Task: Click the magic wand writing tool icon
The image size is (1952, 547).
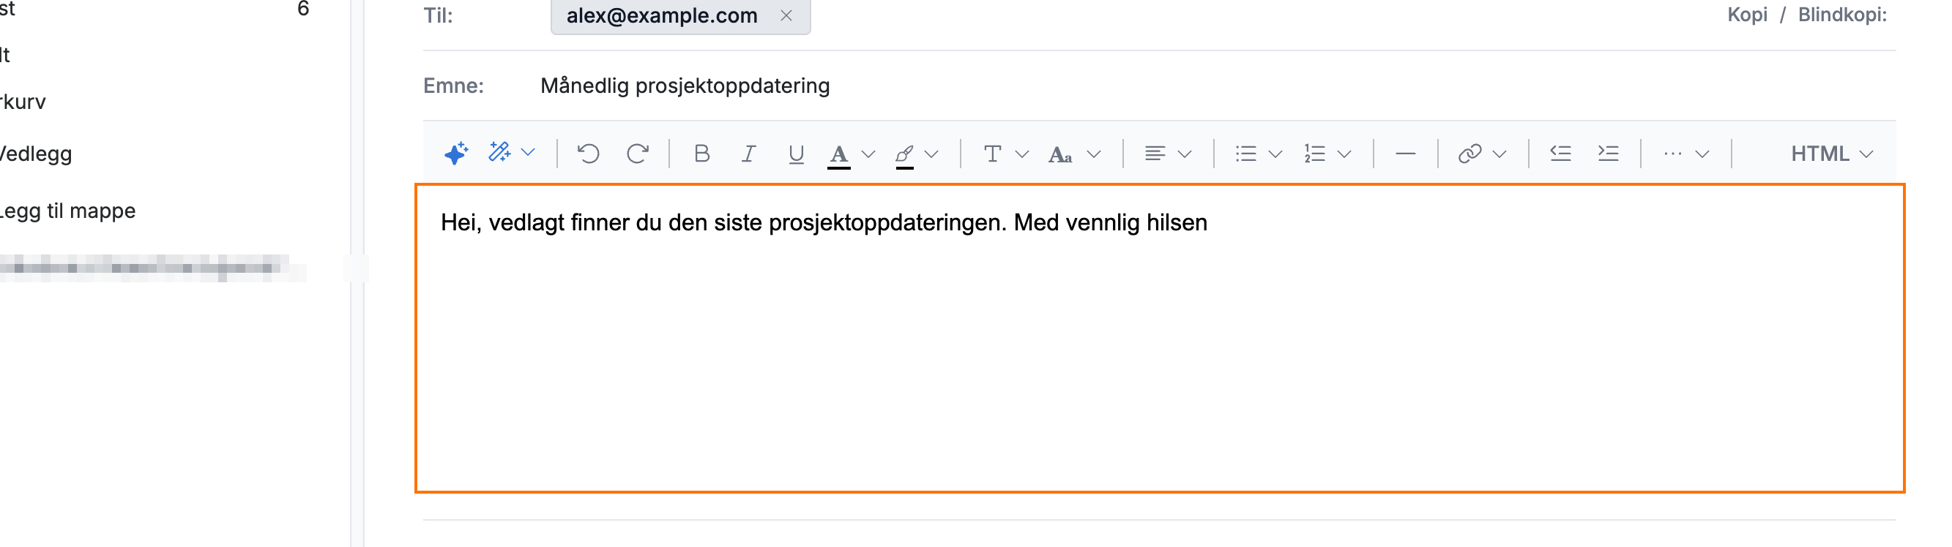Action: click(499, 152)
